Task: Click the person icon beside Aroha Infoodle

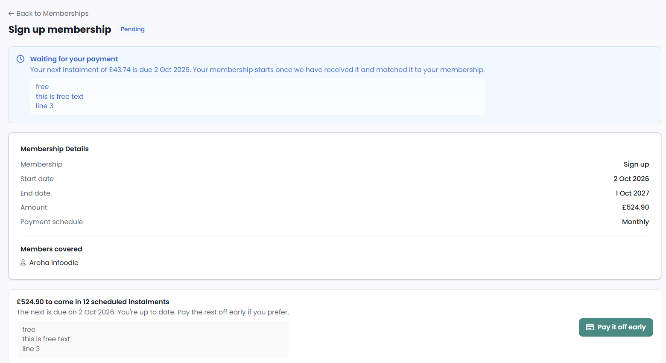Action: pyautogui.click(x=23, y=262)
